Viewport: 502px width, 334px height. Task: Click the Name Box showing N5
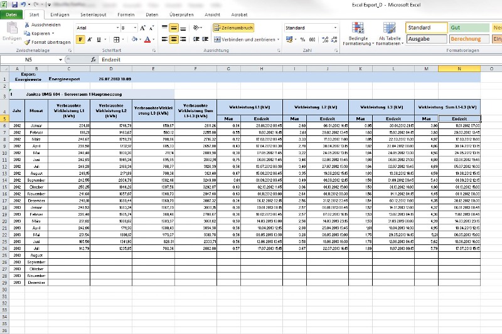28,60
